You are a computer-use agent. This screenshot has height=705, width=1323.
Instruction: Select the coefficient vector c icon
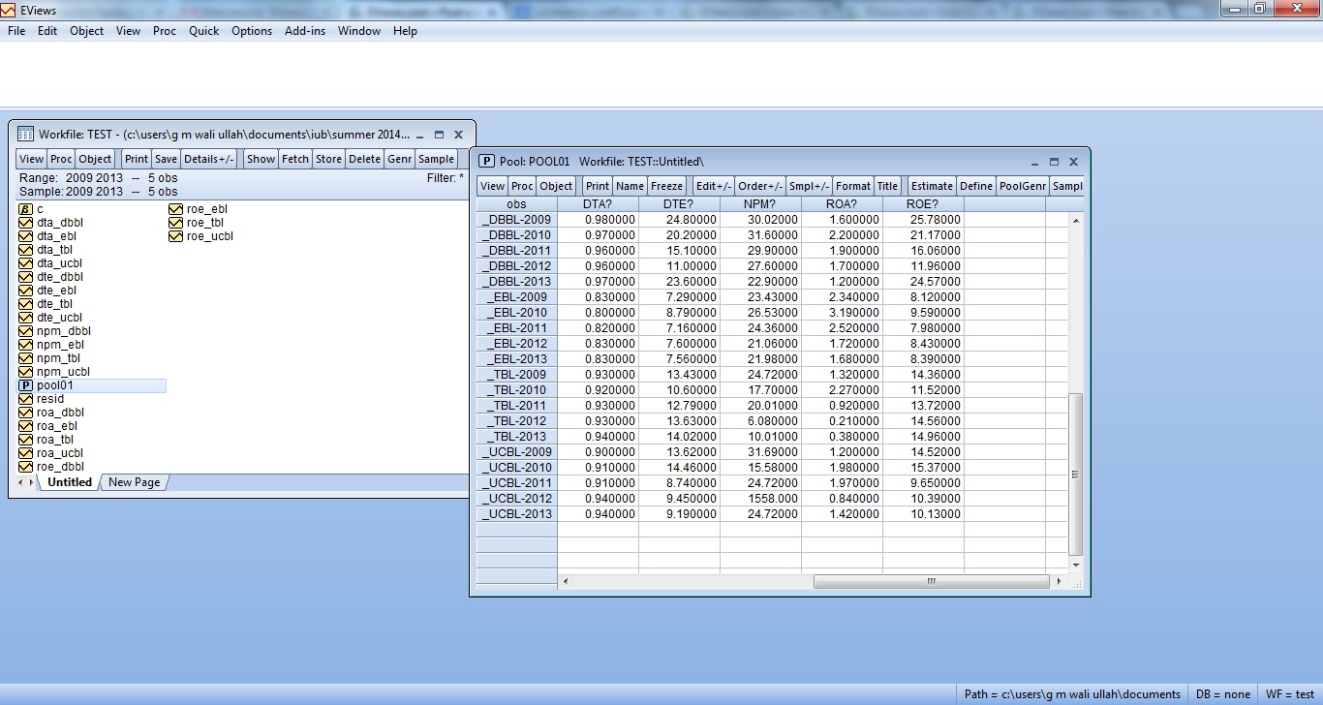point(26,209)
